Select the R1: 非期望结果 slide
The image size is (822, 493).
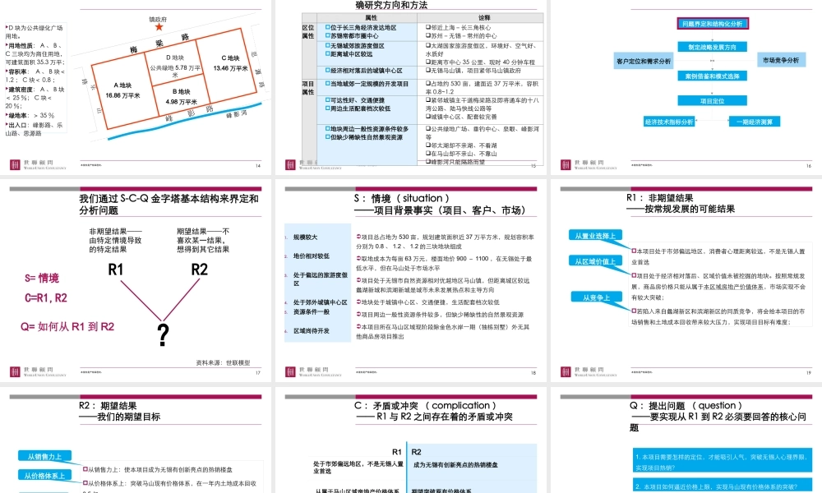[686, 281]
